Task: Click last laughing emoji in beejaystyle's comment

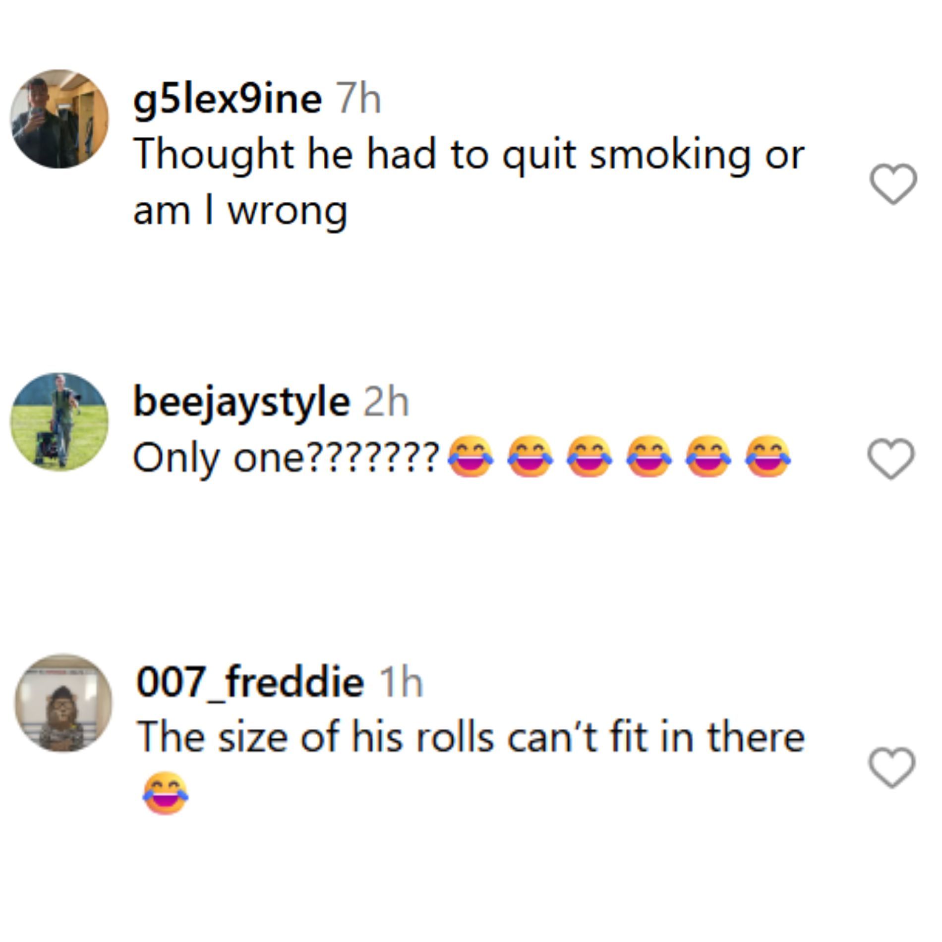Action: [x=768, y=457]
